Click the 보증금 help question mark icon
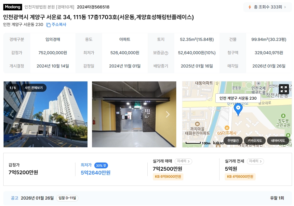The image size is (294, 206). click(x=166, y=53)
